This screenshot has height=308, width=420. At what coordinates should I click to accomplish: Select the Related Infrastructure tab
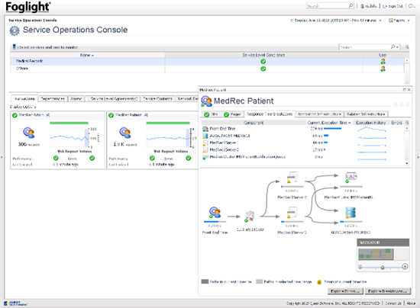click(x=366, y=114)
